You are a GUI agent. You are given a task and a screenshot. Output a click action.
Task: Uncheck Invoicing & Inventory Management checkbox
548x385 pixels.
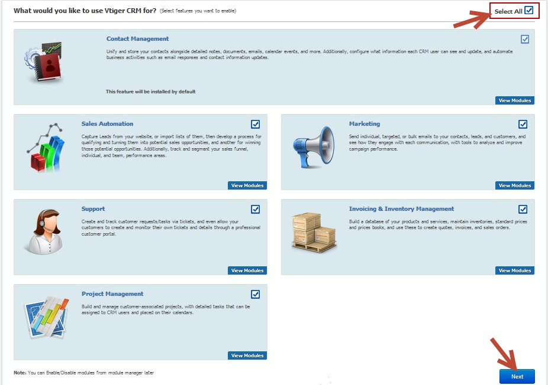(523, 209)
